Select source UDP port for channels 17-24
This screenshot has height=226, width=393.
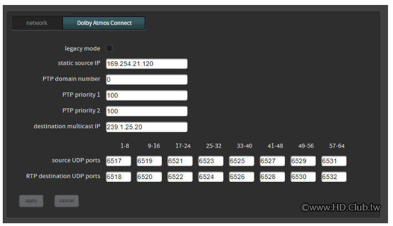tap(180, 161)
